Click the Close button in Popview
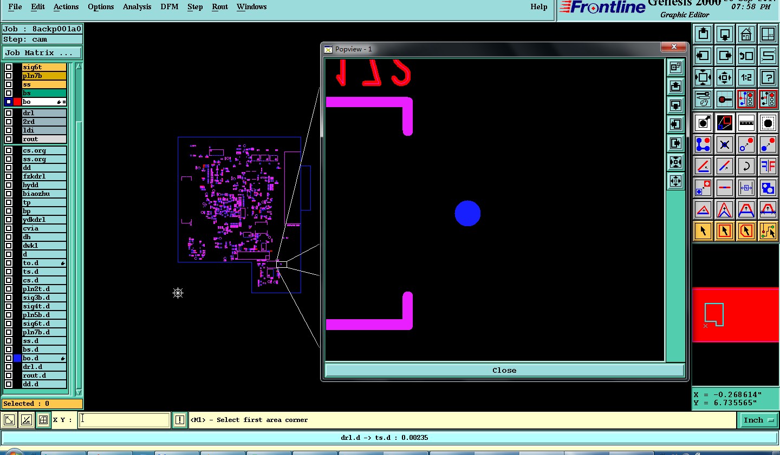 (504, 370)
